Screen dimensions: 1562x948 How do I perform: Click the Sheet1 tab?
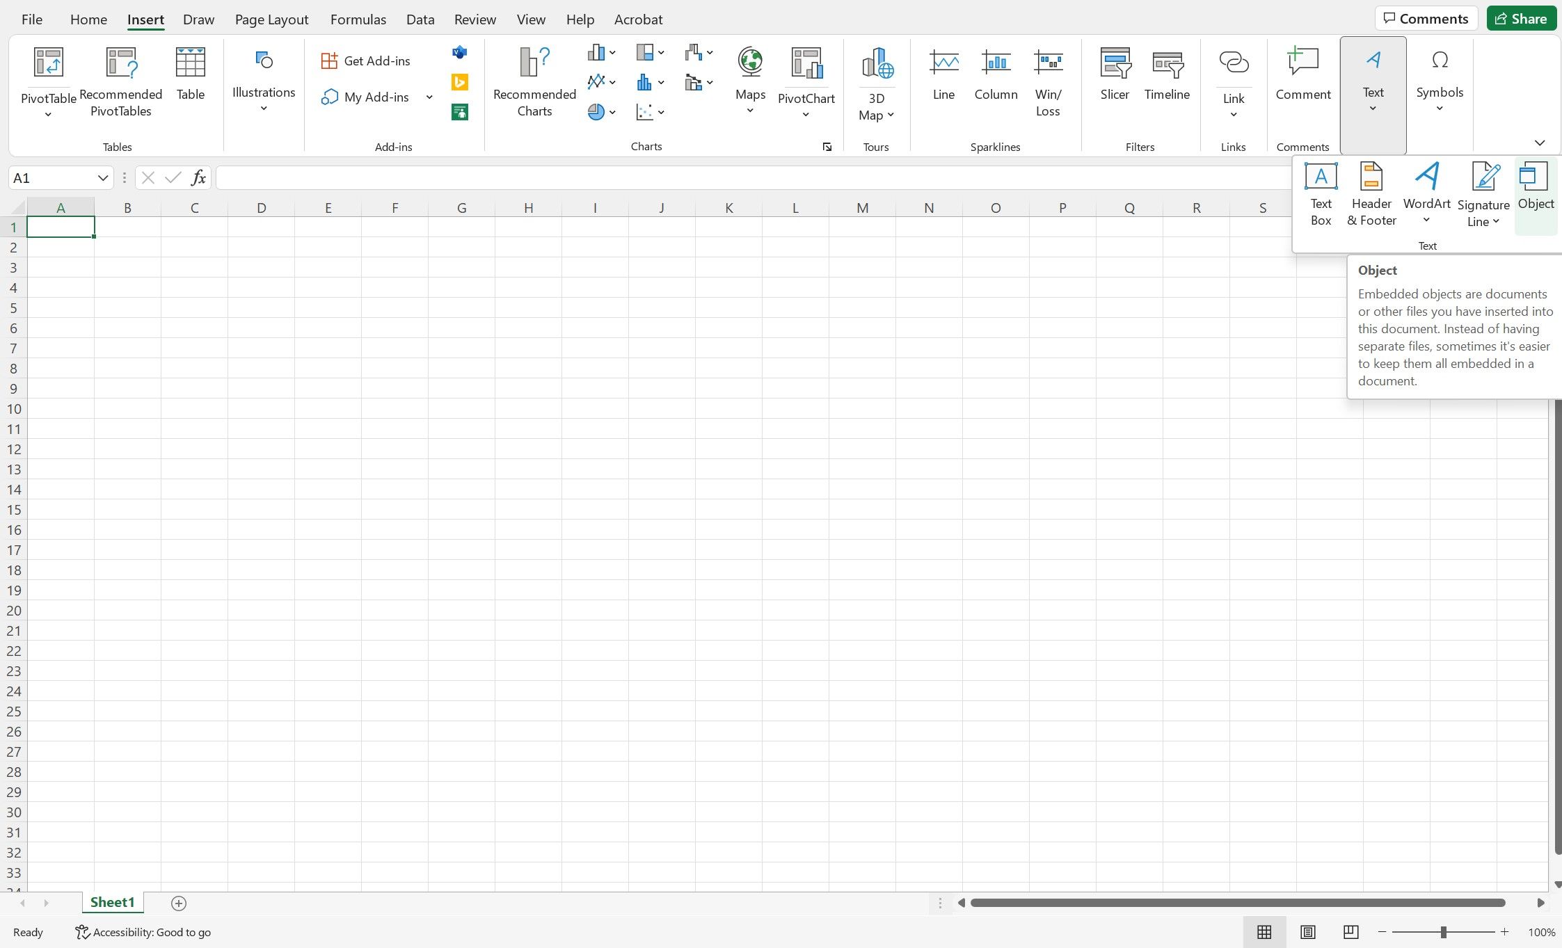(x=111, y=902)
